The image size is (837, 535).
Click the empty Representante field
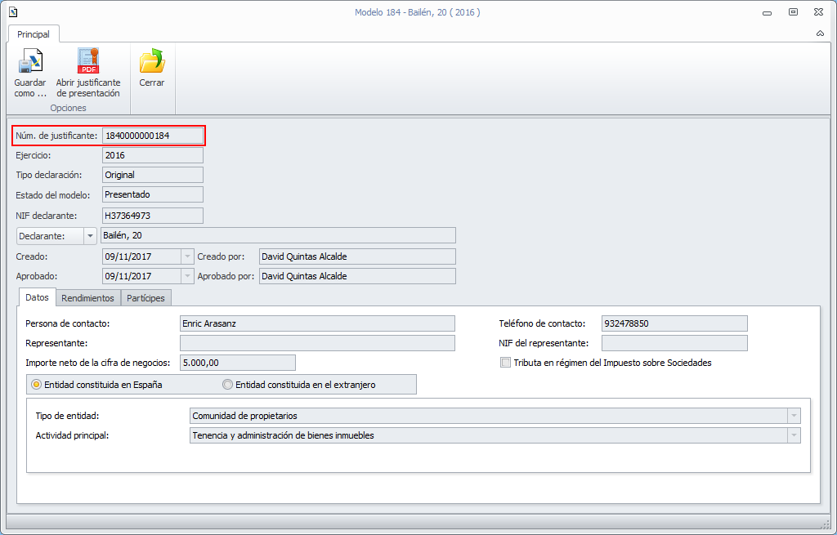pos(317,343)
